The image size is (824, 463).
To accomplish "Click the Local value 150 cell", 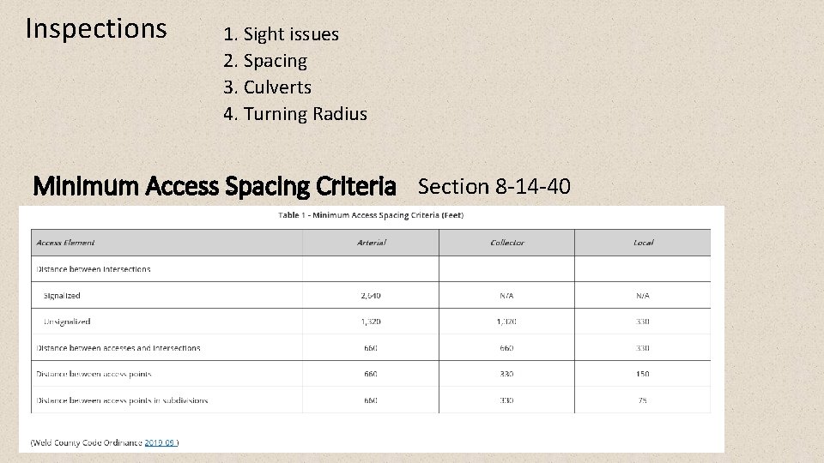I will click(x=643, y=374).
